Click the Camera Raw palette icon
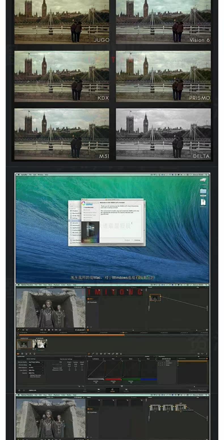The image size is (224, 440). pyautogui.click(x=18, y=354)
